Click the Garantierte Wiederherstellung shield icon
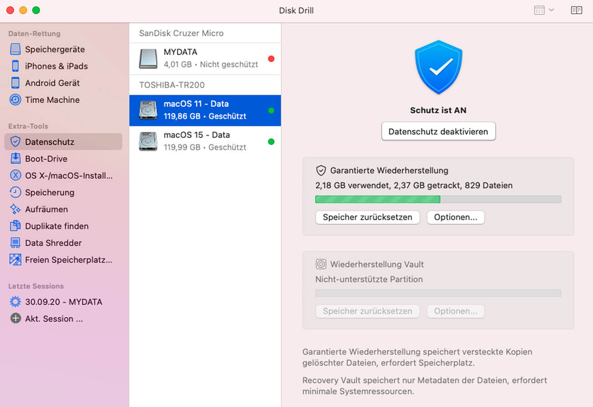The height and width of the screenshot is (407, 593). click(321, 171)
